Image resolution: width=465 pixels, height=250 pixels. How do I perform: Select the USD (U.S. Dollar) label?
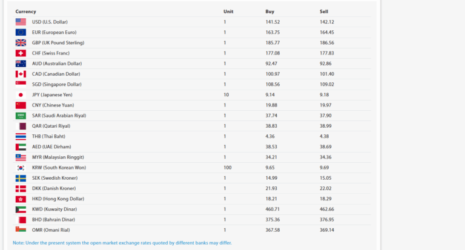point(50,22)
